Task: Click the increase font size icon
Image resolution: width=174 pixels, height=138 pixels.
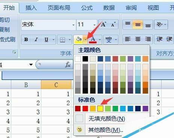Action: click(104, 25)
